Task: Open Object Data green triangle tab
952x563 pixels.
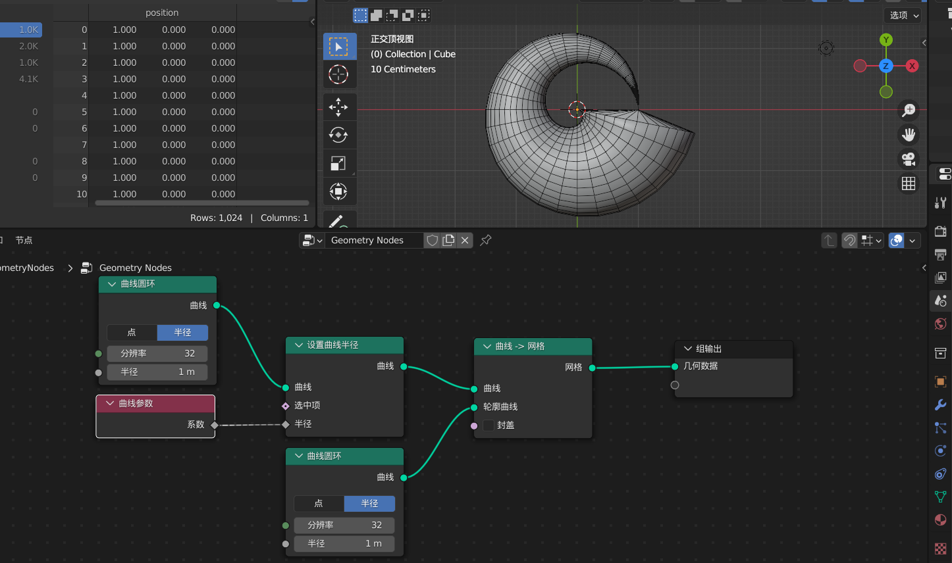Action: tap(941, 497)
